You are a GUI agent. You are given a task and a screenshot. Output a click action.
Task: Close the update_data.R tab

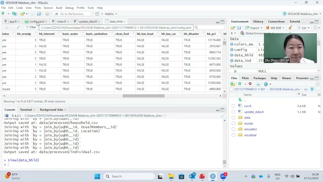tap(99, 21)
